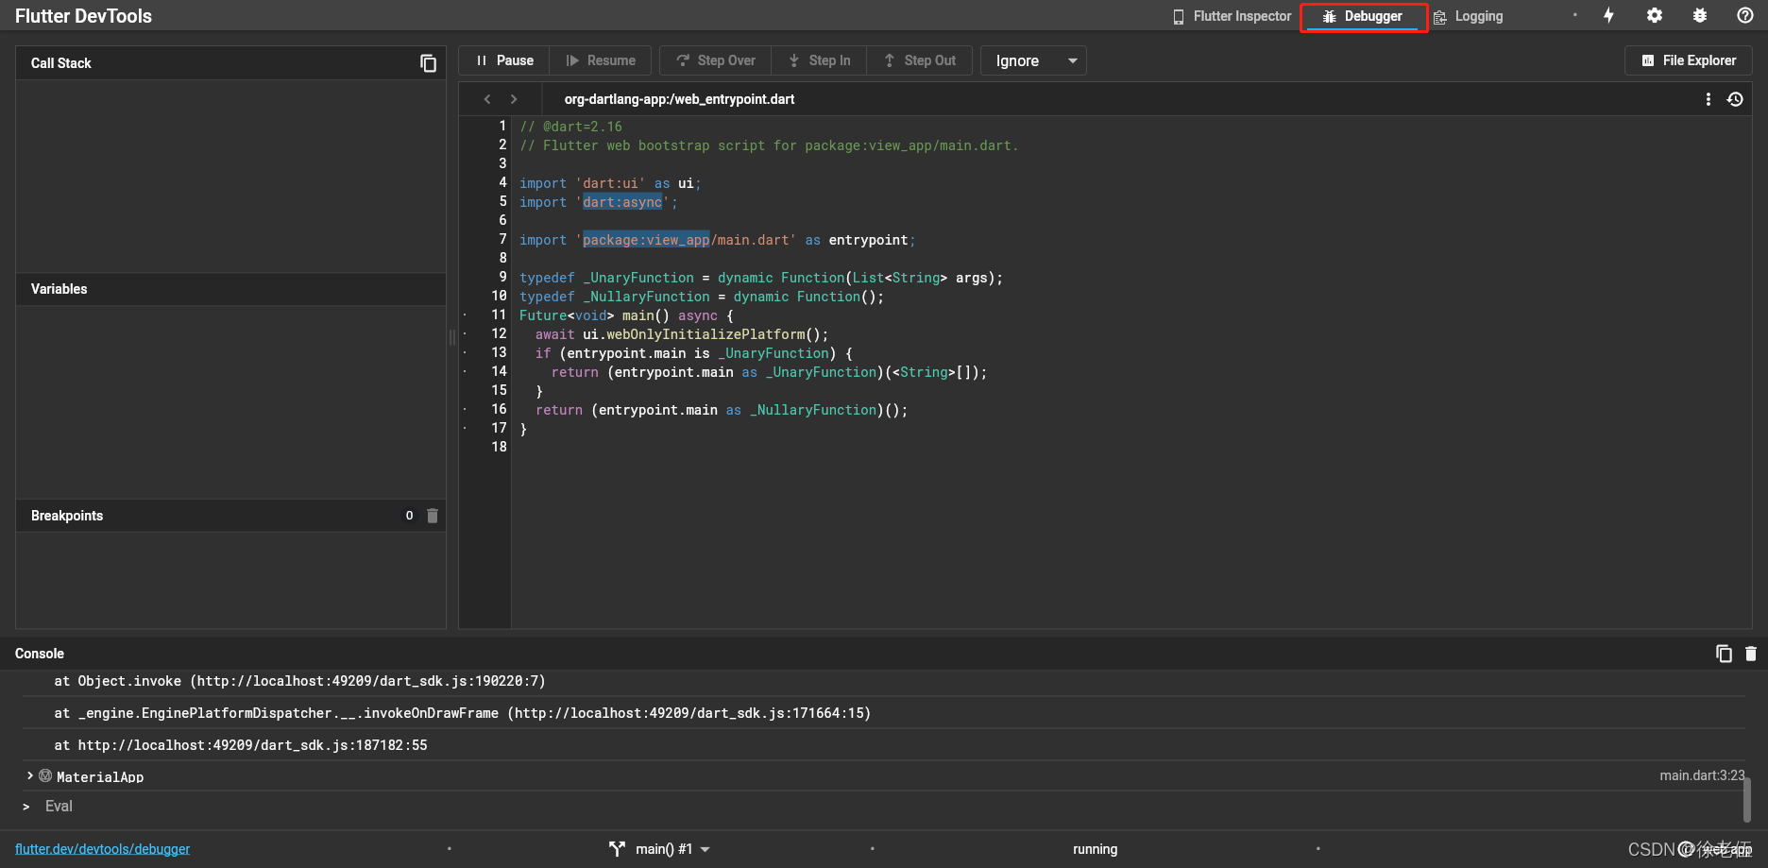Click the invokeOnDrawFrame stack trace line

(x=462, y=713)
